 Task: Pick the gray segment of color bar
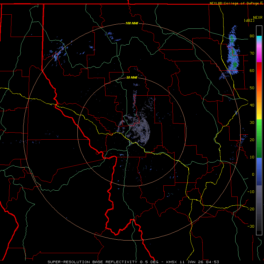[259, 208]
